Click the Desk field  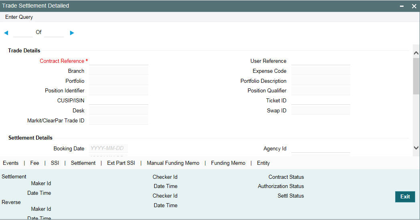tap(118, 110)
